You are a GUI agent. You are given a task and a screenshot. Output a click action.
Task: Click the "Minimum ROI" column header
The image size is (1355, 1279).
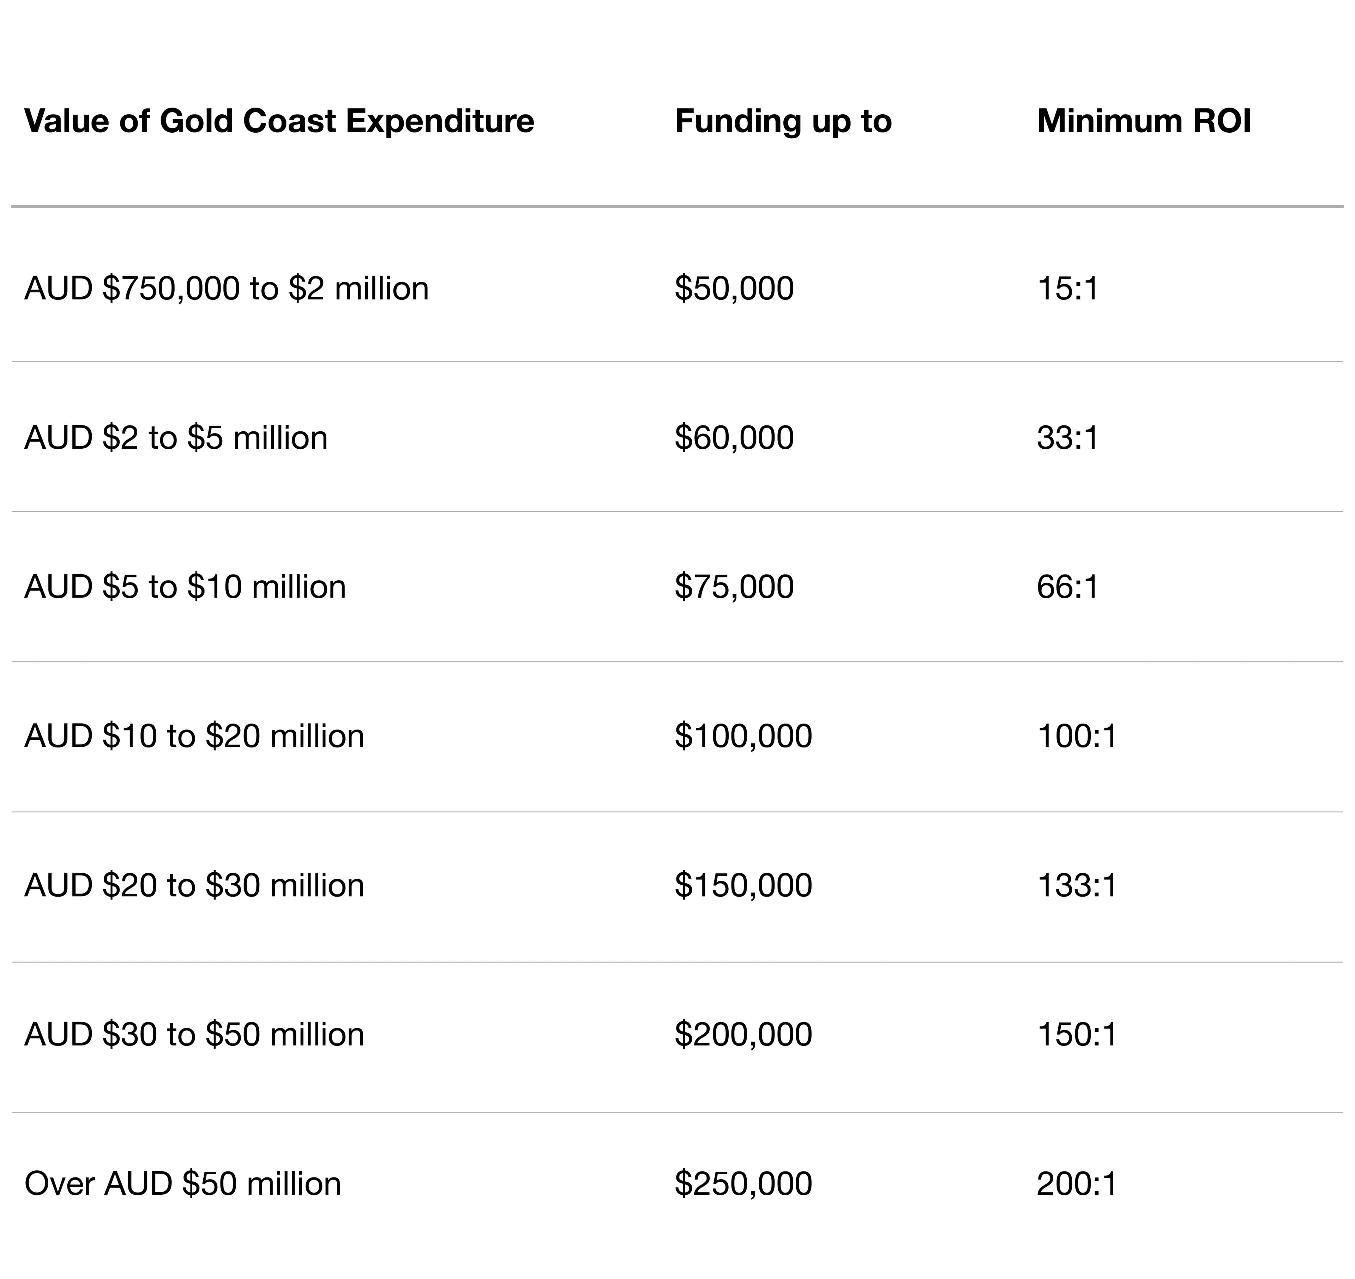pyautogui.click(x=1144, y=121)
